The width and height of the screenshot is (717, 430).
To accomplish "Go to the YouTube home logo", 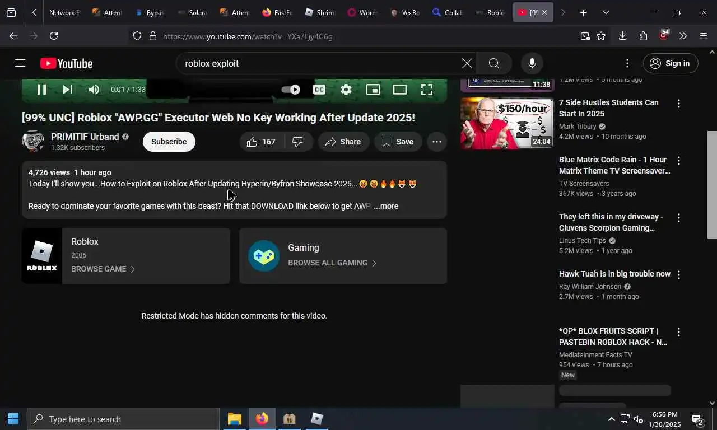I will [x=66, y=63].
